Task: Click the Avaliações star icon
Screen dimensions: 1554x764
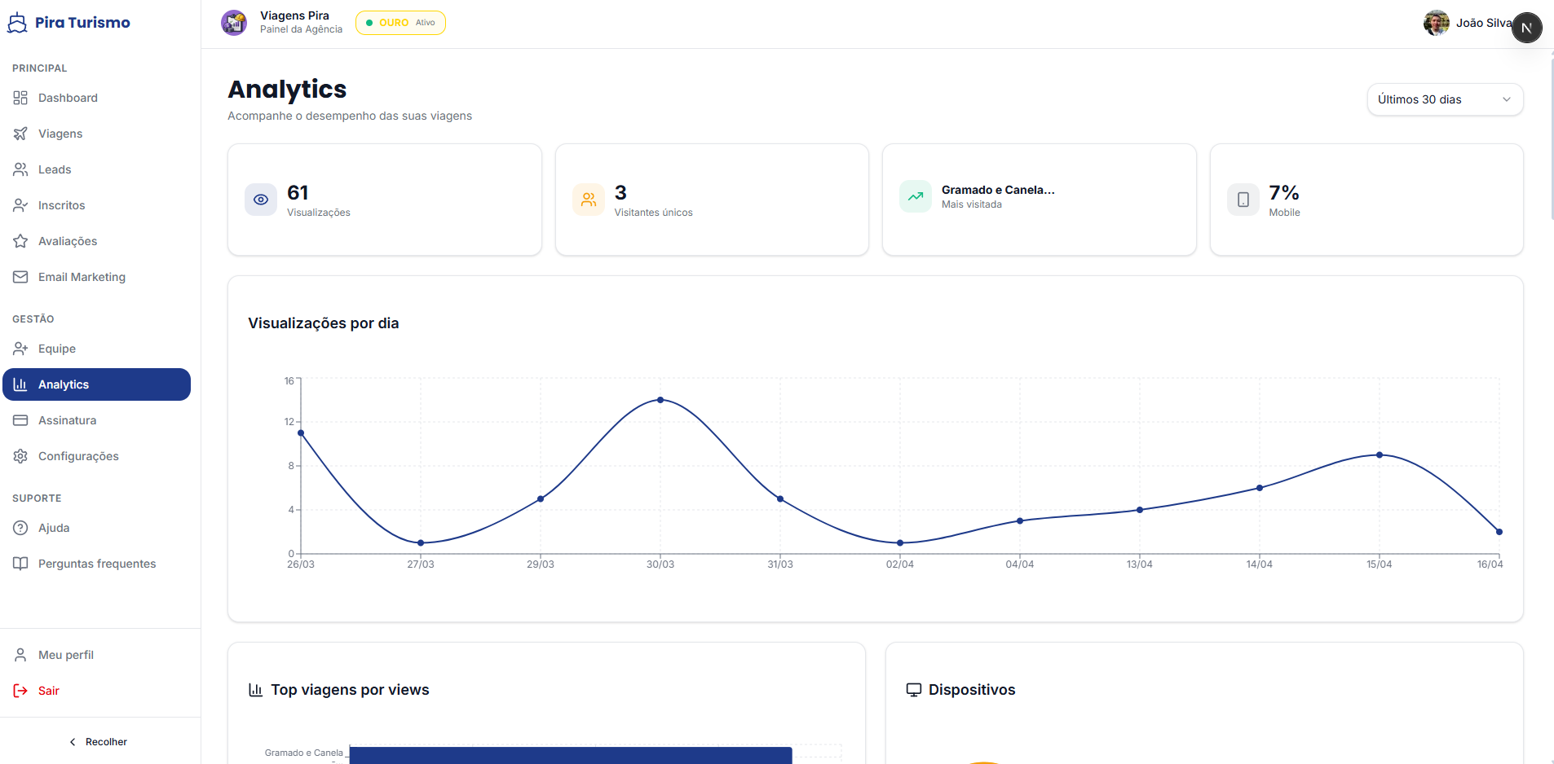Action: click(20, 241)
